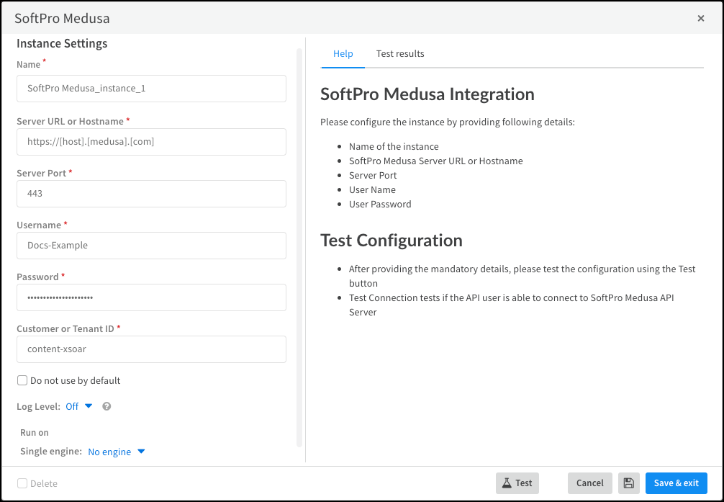This screenshot has height=502, width=724.
Task: Click the instance Name input field
Action: [151, 89]
